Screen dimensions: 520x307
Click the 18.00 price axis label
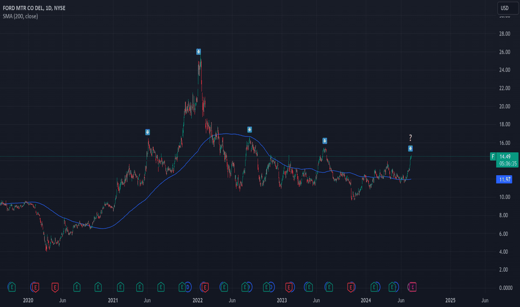click(504, 124)
